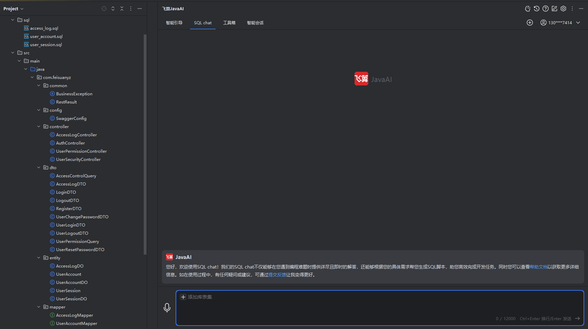Open the chat history clock icon
The height and width of the screenshot is (329, 588).
(536, 9)
